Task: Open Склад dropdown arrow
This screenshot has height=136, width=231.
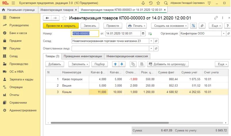Action: 151,41
